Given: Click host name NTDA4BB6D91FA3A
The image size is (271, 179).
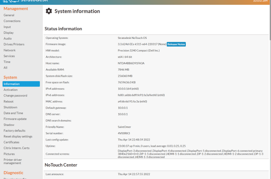Looking at the screenshot, I should [x=131, y=63].
